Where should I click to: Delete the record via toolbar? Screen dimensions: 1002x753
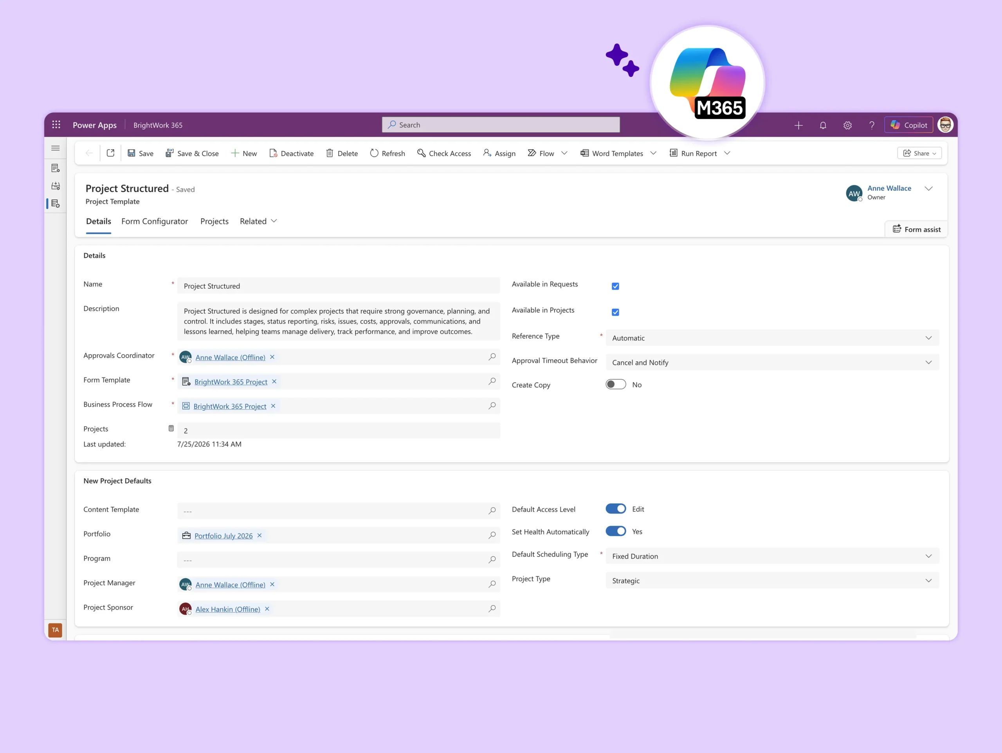[x=342, y=153]
